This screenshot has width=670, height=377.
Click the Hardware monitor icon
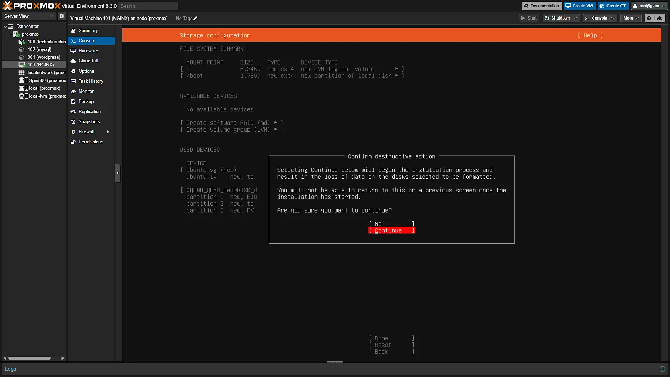[73, 51]
